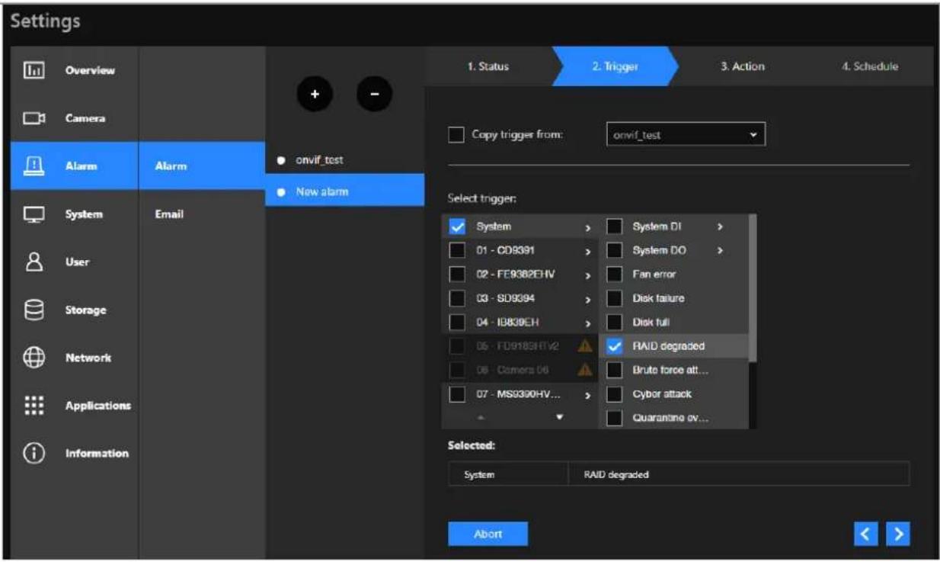The width and height of the screenshot is (940, 562).
Task: Remove alarm with the minus button
Action: [374, 94]
